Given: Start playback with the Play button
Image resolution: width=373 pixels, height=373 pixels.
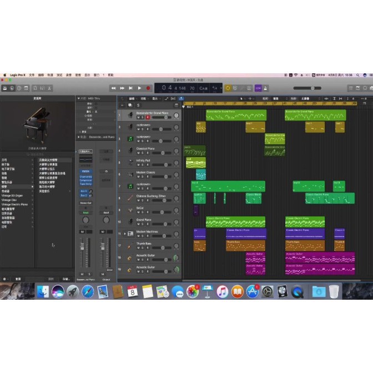Looking at the screenshot, I should (x=139, y=88).
